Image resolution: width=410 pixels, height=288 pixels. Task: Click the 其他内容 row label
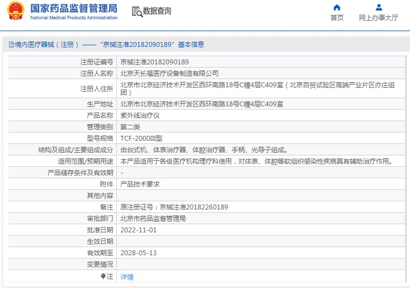[100, 196]
